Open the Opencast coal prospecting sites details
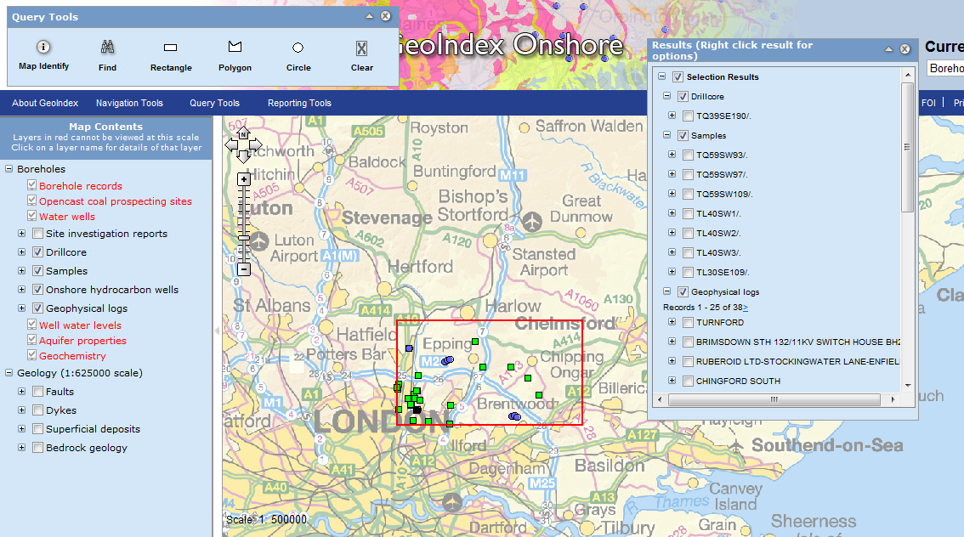964x537 pixels. pos(116,201)
